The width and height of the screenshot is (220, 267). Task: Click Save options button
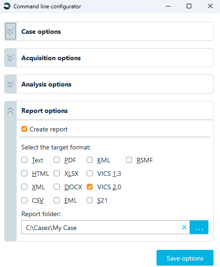(185, 258)
